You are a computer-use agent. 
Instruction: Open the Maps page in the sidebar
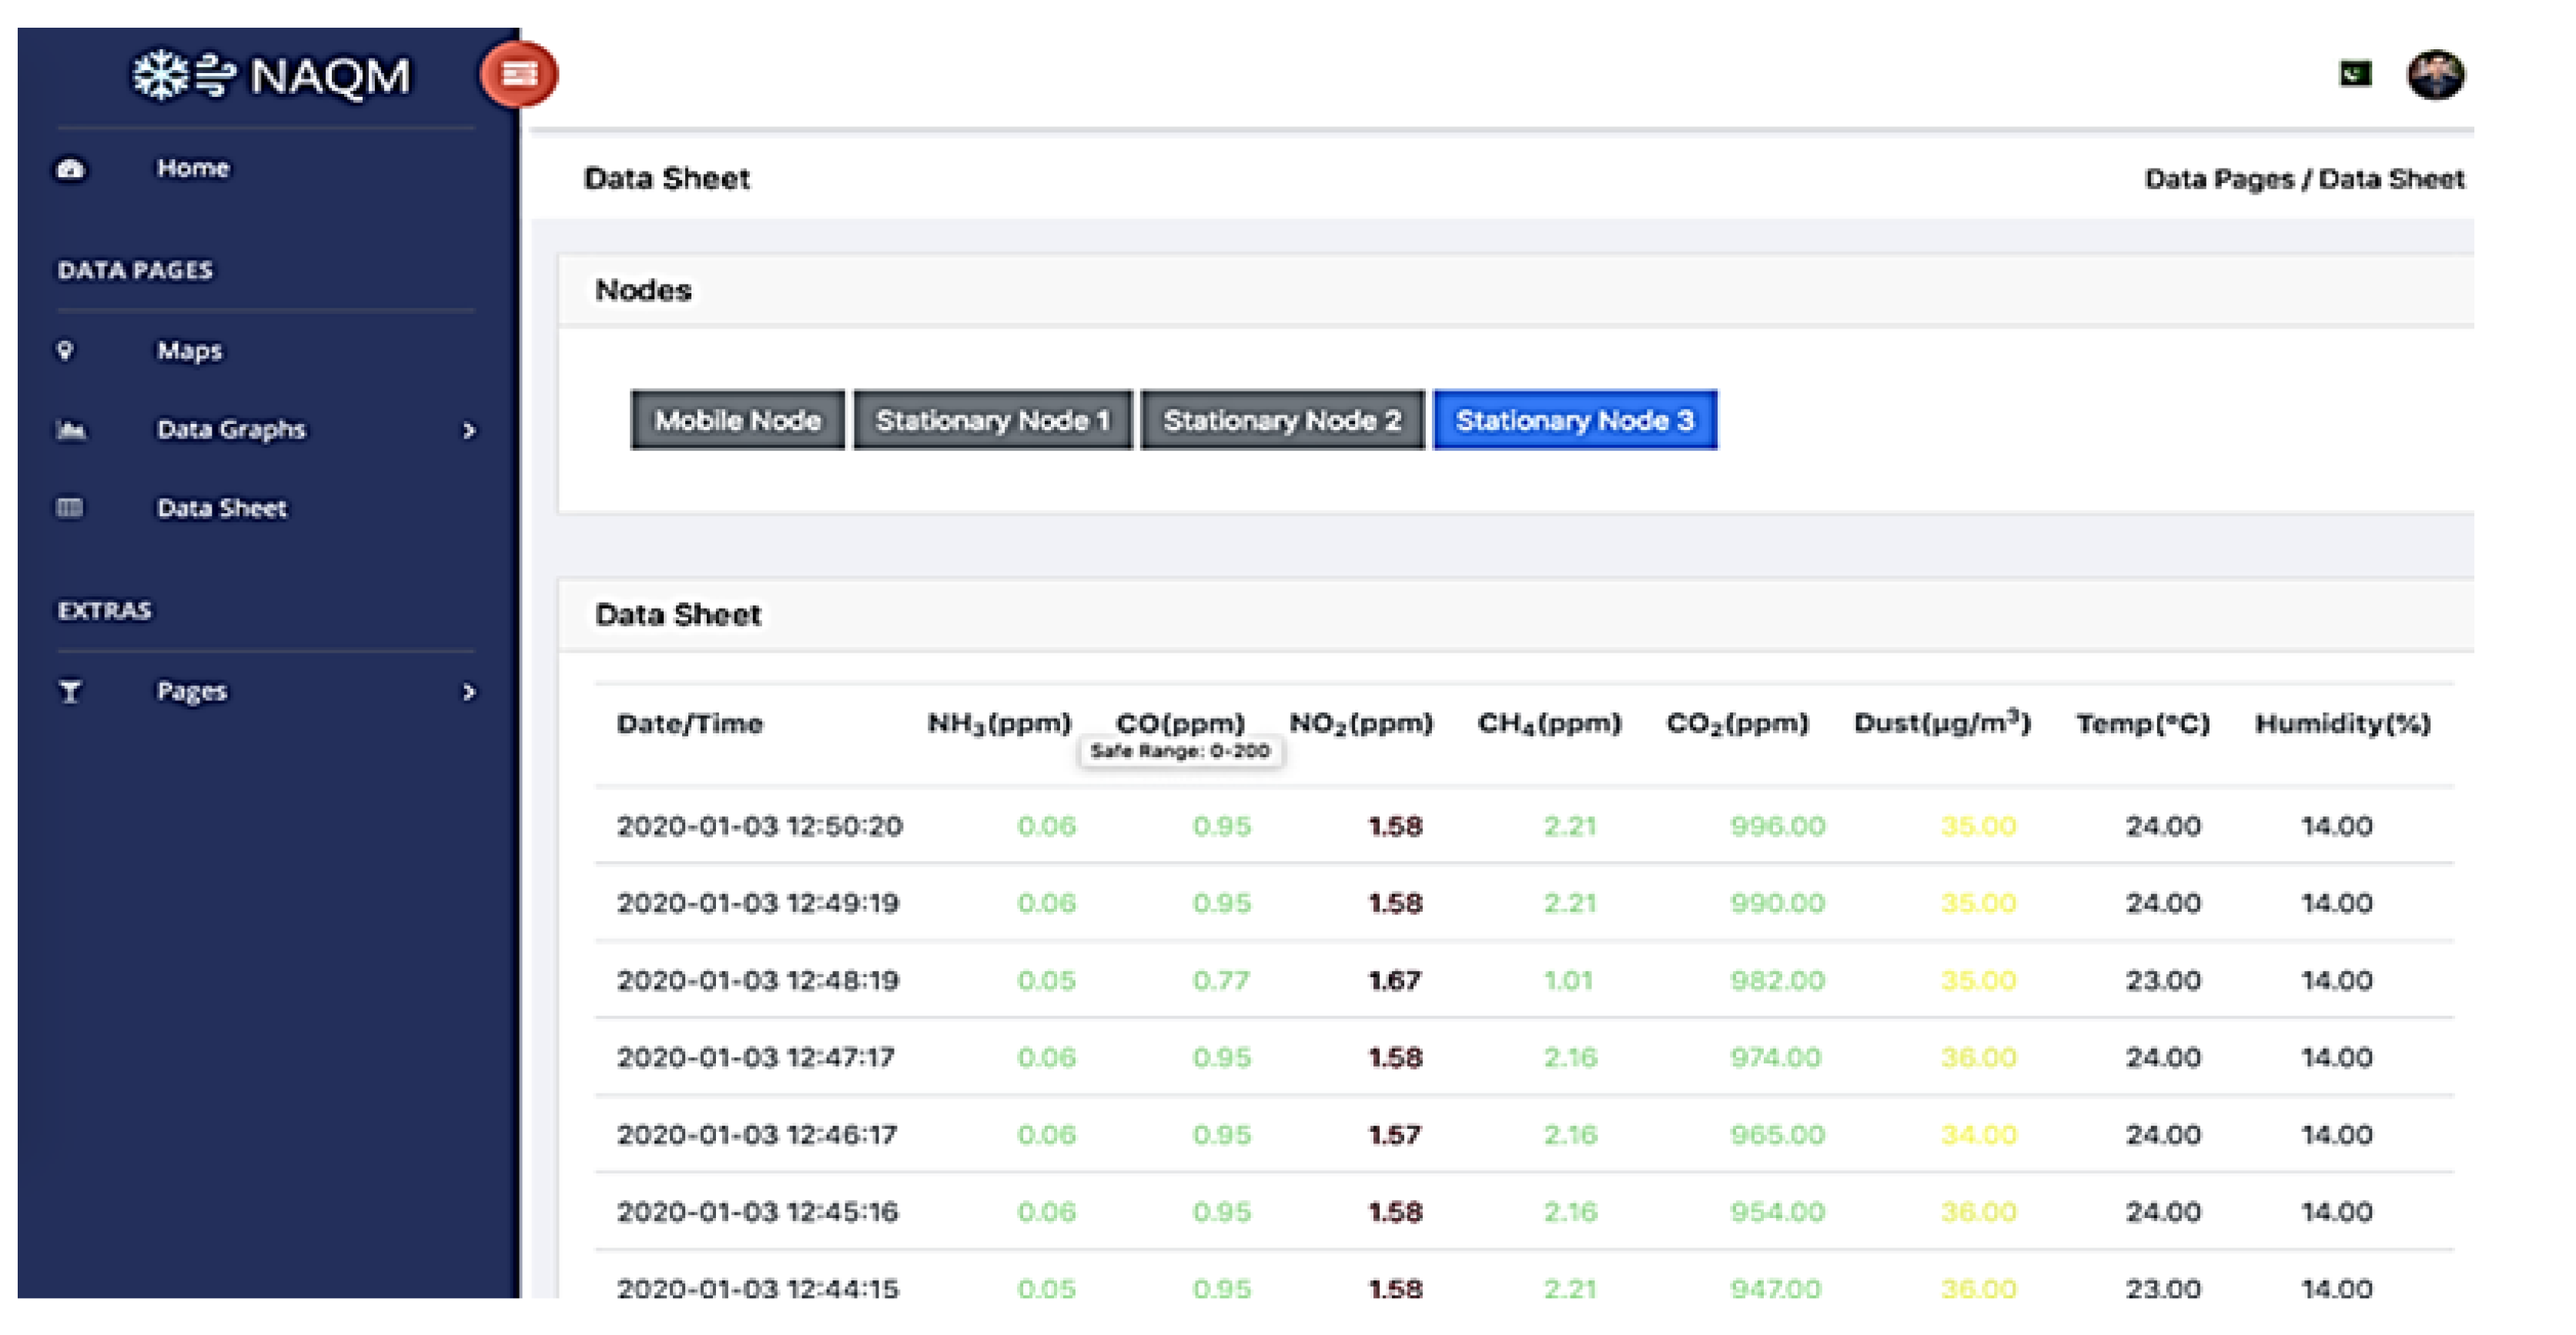click(x=189, y=351)
